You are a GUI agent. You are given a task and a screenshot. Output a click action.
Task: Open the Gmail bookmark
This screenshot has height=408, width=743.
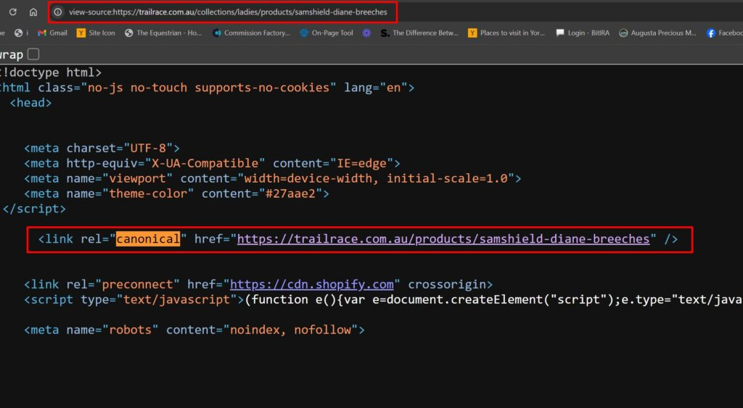(x=52, y=33)
